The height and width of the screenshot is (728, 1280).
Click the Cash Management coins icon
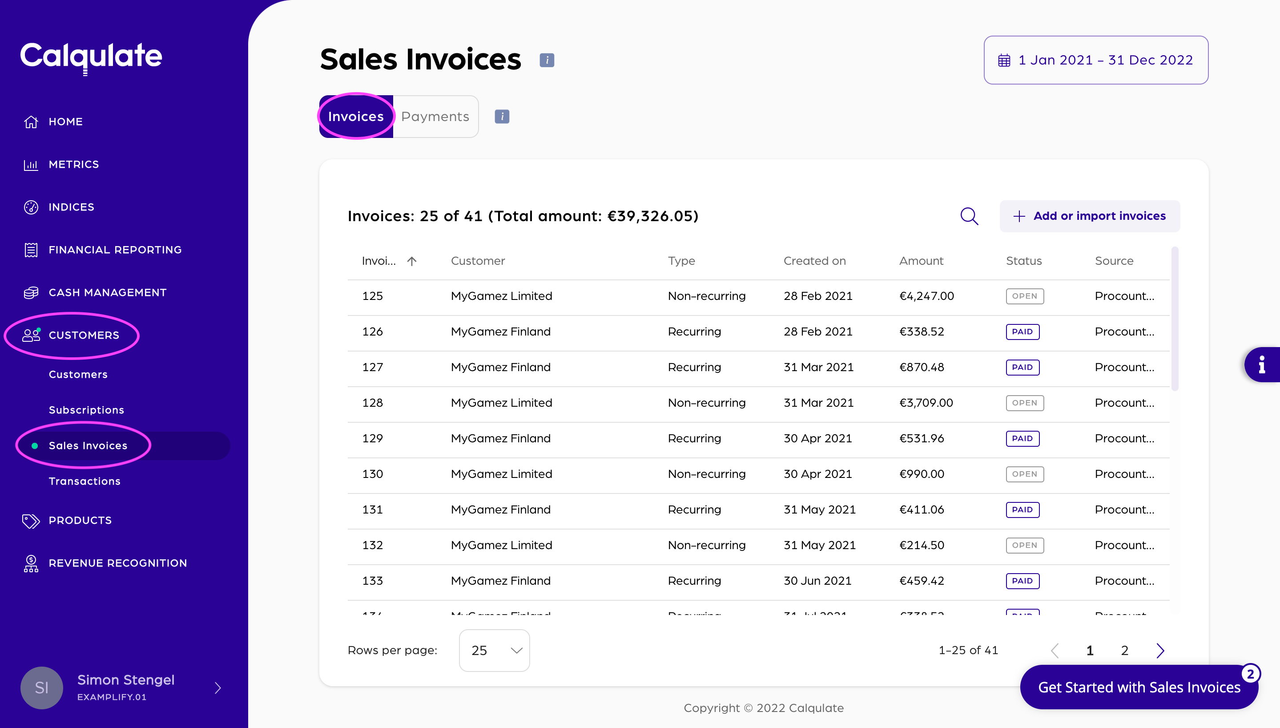point(31,292)
